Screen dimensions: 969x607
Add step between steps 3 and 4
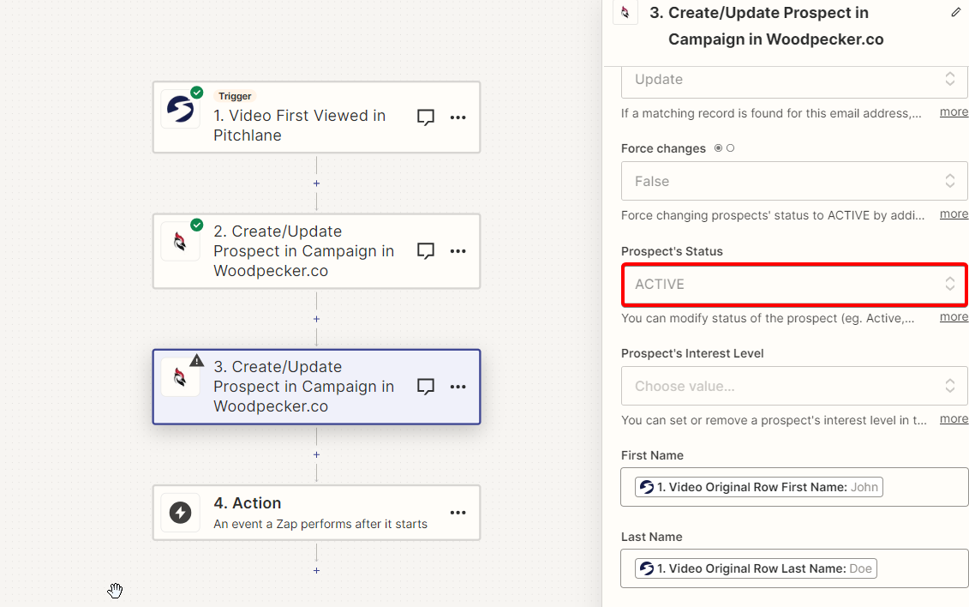tap(316, 455)
